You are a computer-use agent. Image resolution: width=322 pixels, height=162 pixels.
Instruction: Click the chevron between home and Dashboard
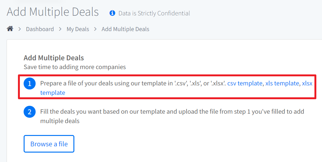pyautogui.click(x=20, y=29)
